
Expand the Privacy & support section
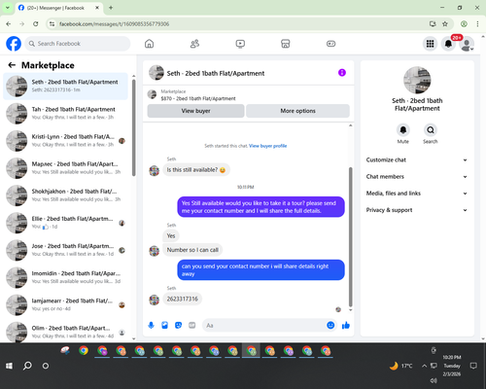[417, 210]
